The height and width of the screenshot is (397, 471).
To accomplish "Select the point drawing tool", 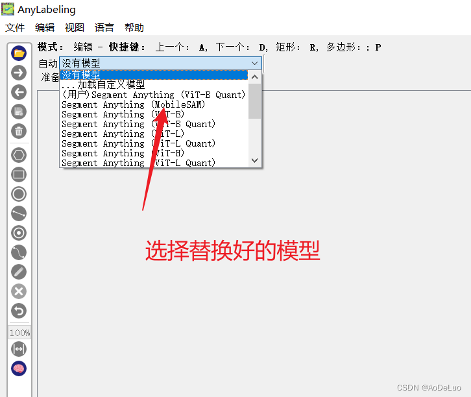I will pos(19,233).
